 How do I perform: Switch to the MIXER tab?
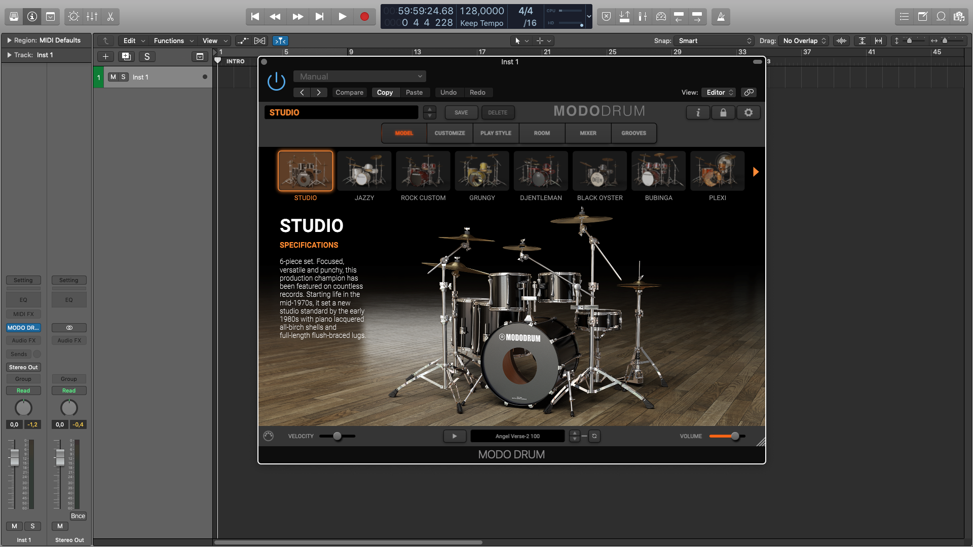tap(588, 133)
